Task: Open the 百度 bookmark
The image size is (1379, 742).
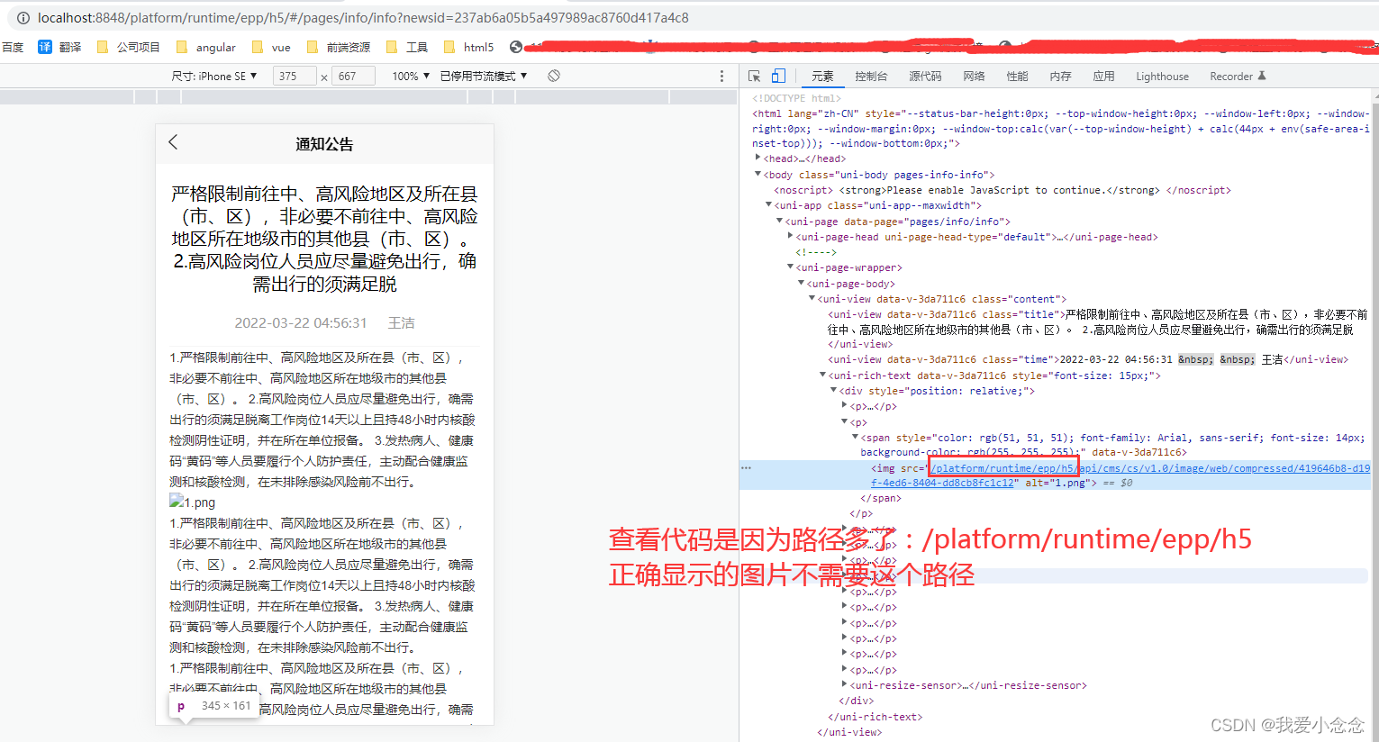Action: tap(13, 47)
